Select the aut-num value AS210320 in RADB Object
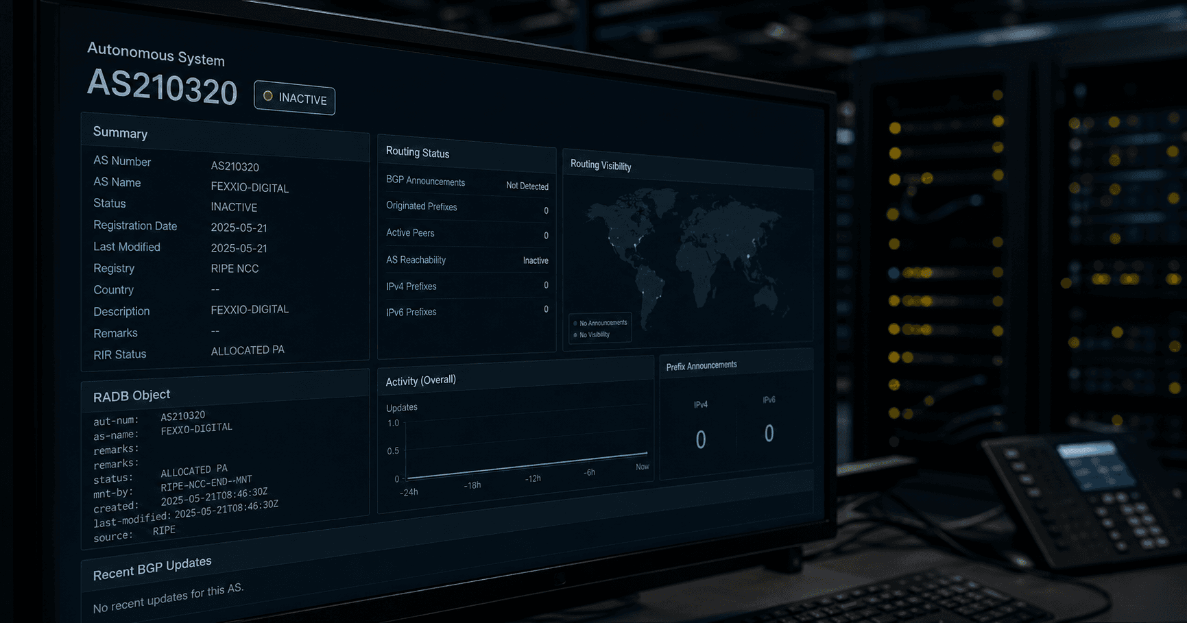 coord(183,416)
